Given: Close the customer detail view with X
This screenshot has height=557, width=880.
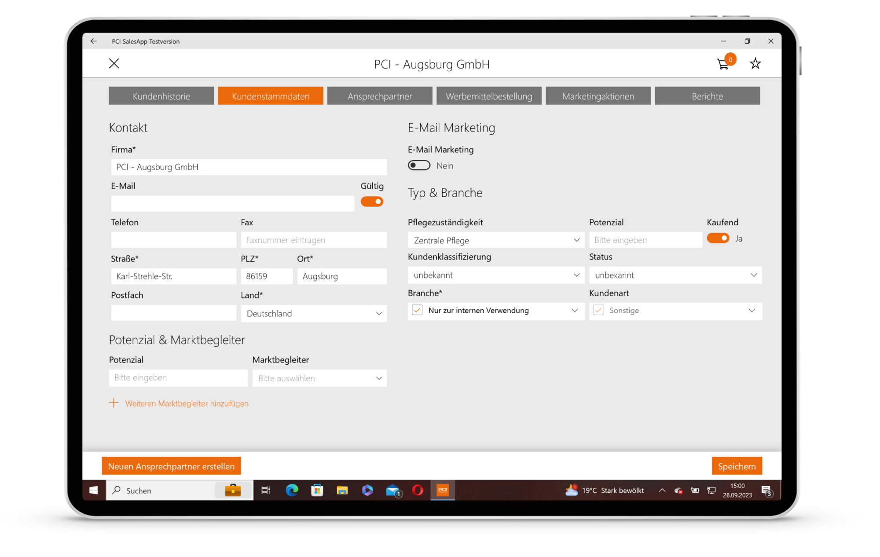Looking at the screenshot, I should click(x=114, y=63).
